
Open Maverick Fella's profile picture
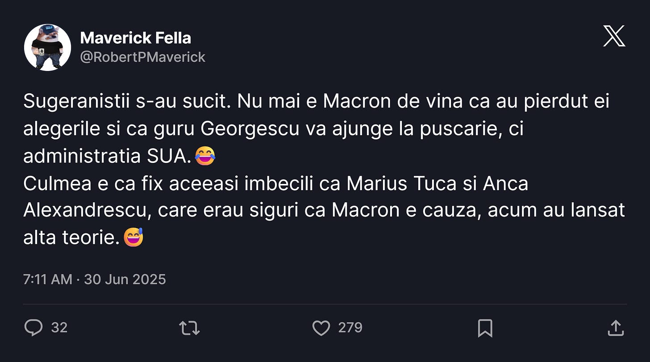click(47, 47)
